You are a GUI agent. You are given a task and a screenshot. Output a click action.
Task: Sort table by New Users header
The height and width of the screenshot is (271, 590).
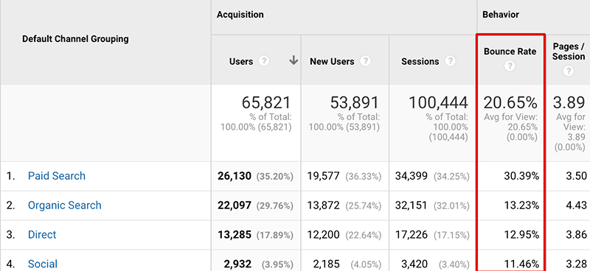[x=333, y=61]
